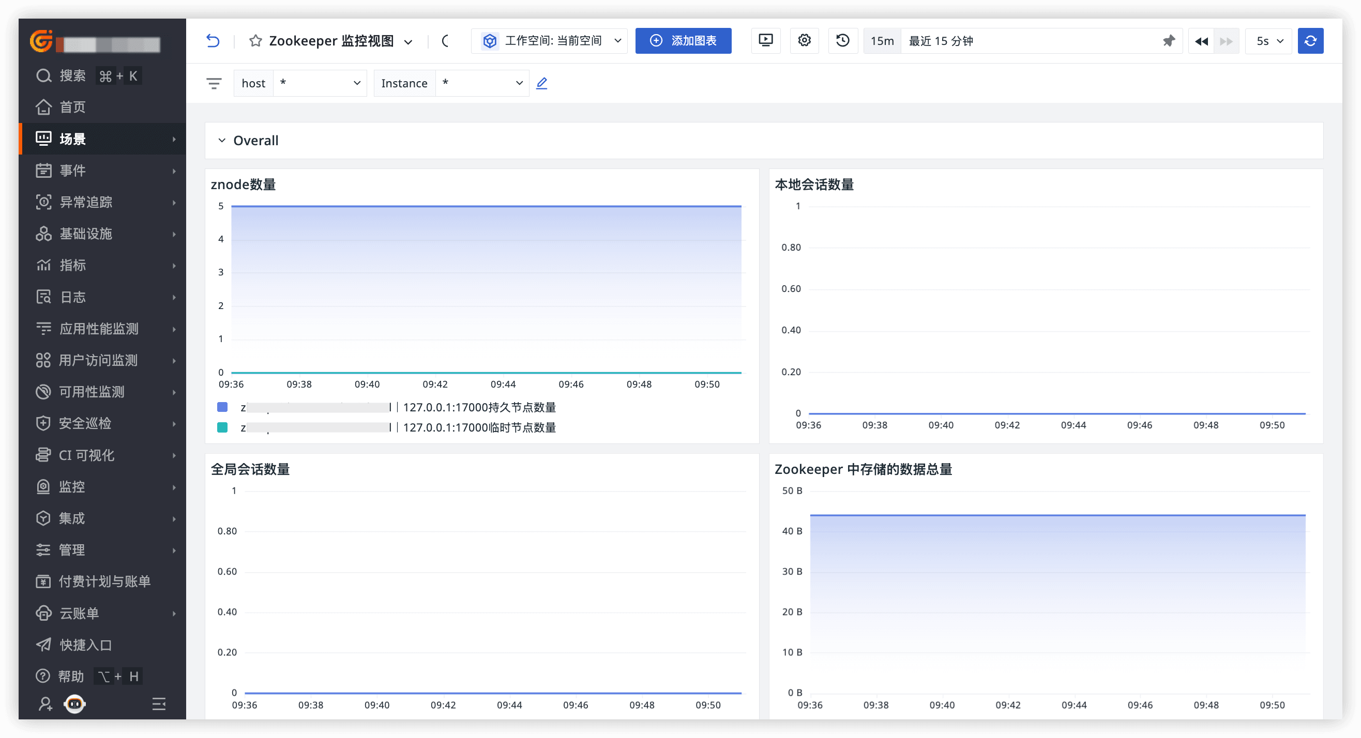Click the blue refresh button

[x=1310, y=41]
